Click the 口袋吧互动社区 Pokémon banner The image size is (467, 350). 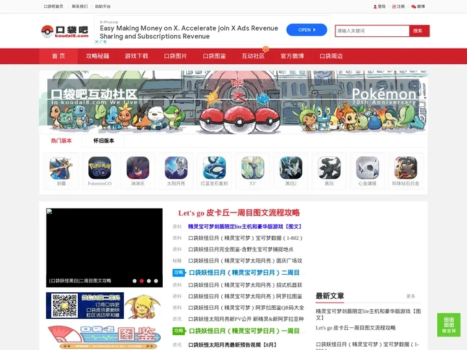[x=233, y=102]
